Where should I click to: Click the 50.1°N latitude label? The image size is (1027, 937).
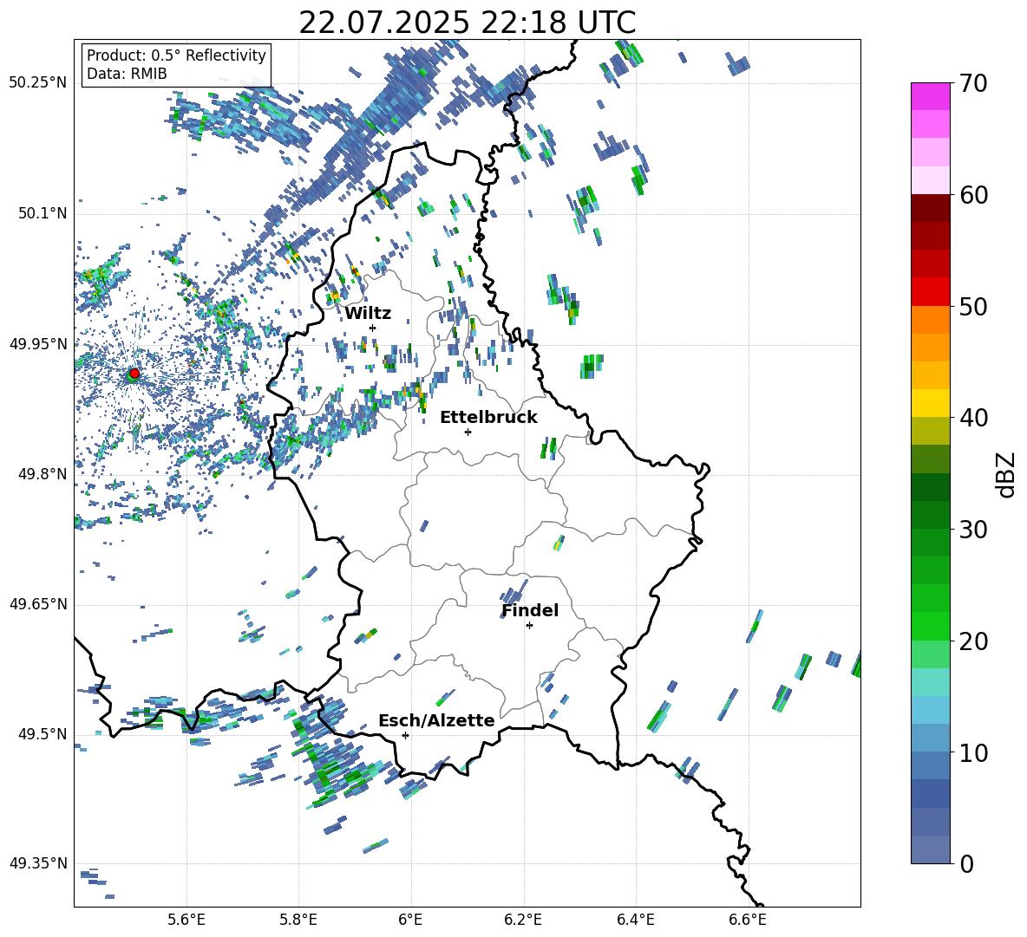(x=42, y=214)
